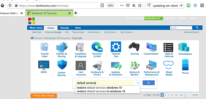
Task: Open the Mixed Reality headset icon
Action: (168, 65)
